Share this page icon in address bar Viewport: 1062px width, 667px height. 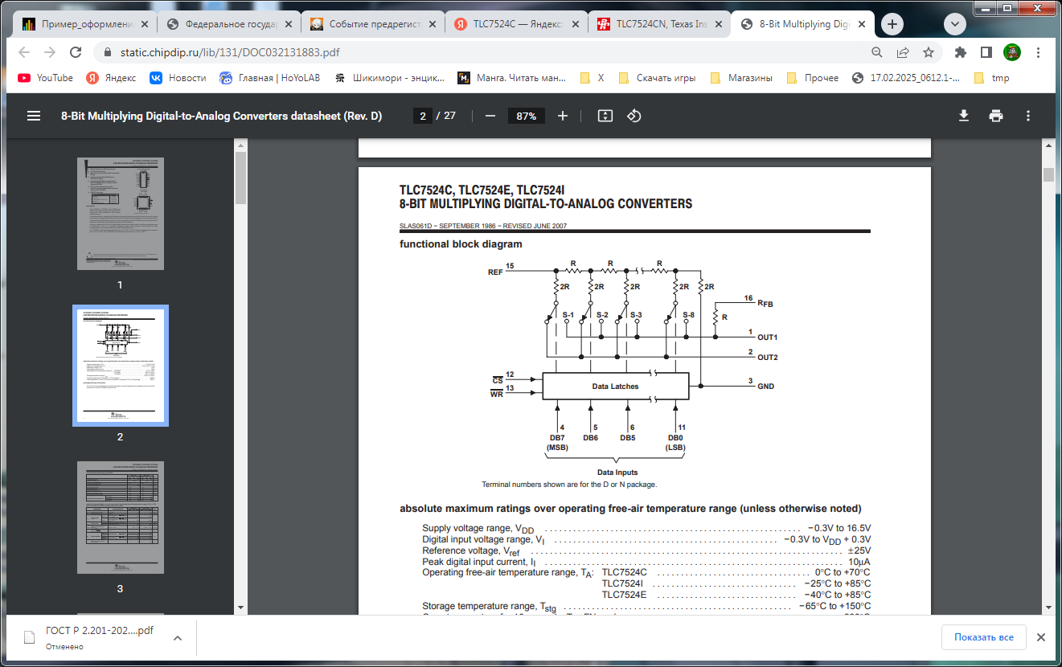coord(903,52)
